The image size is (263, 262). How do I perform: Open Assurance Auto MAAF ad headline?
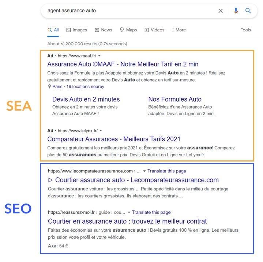click(x=123, y=64)
